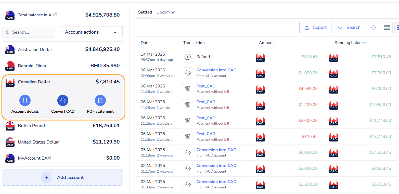The image size is (399, 194).
Task: Expand the United States Dollar account
Action: tap(62, 142)
